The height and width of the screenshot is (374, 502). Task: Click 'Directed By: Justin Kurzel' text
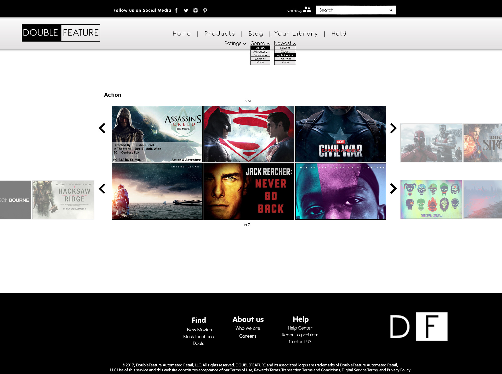134,145
